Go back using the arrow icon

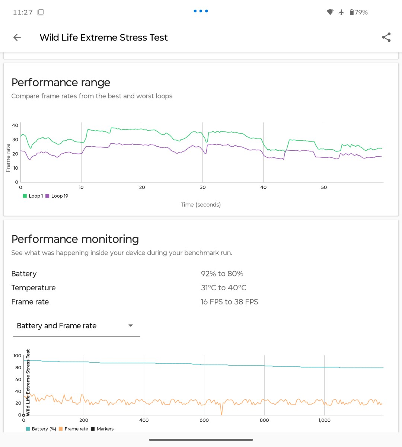(17, 37)
